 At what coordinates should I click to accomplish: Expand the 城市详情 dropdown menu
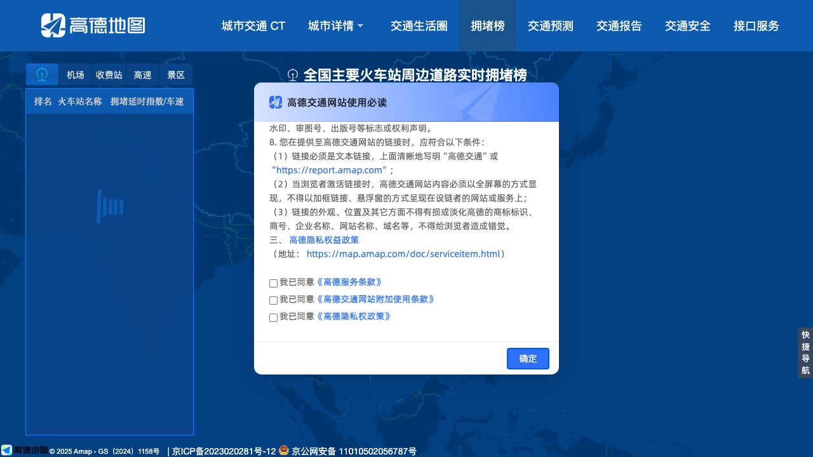(335, 26)
